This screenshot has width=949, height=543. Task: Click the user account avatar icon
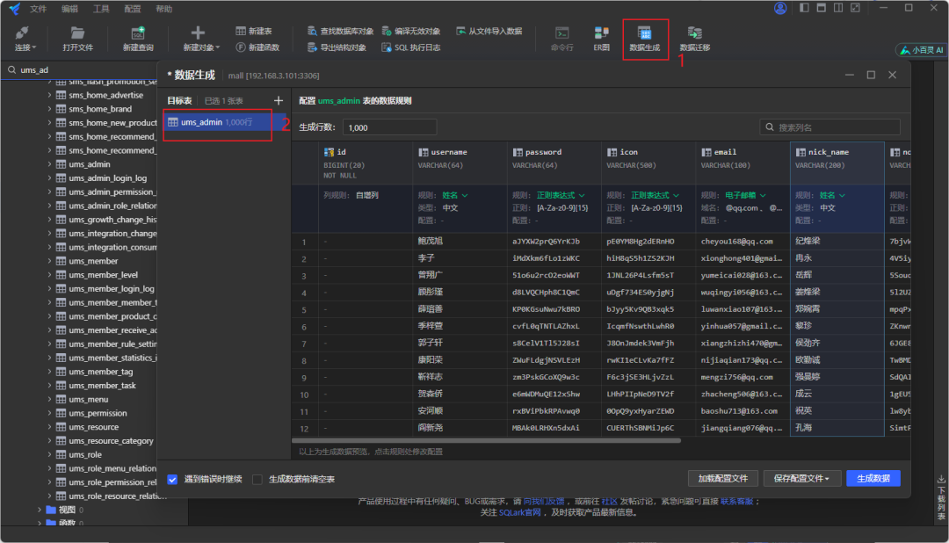pyautogui.click(x=780, y=8)
